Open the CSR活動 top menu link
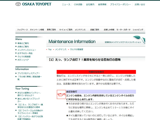 (78, 4)
